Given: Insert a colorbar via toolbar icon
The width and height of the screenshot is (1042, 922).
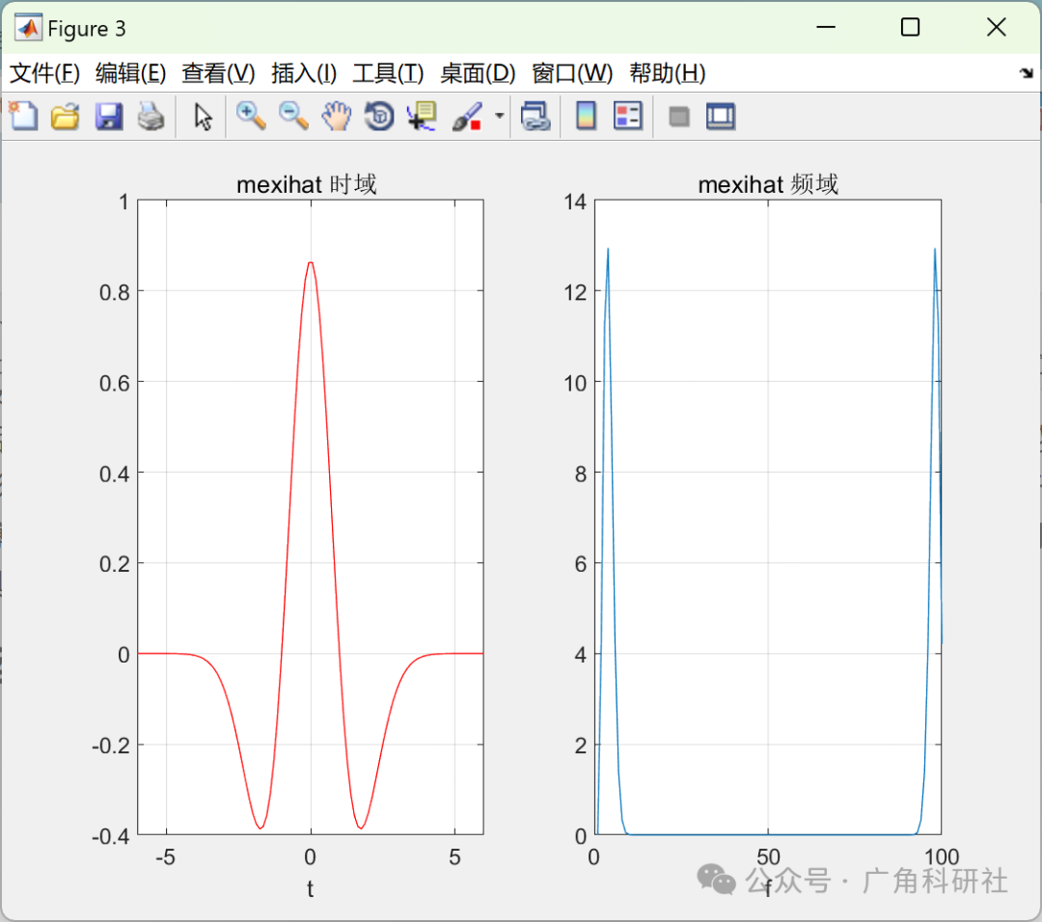Looking at the screenshot, I should (586, 117).
